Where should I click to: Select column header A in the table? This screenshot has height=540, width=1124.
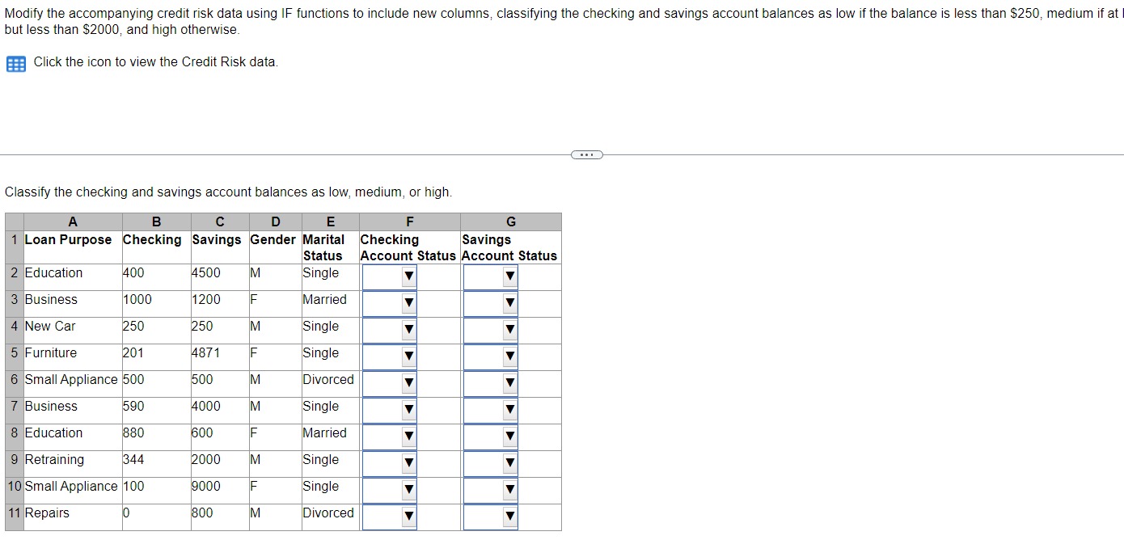72,221
